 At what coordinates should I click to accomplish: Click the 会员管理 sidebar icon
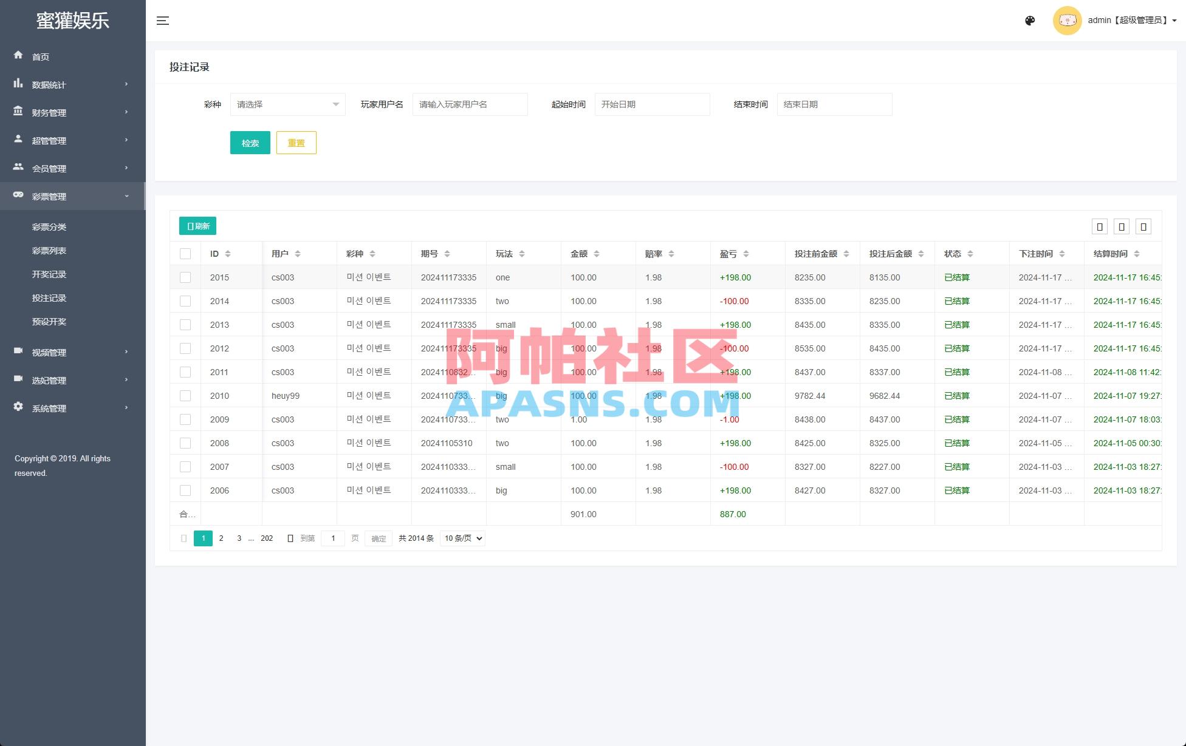pyautogui.click(x=18, y=168)
